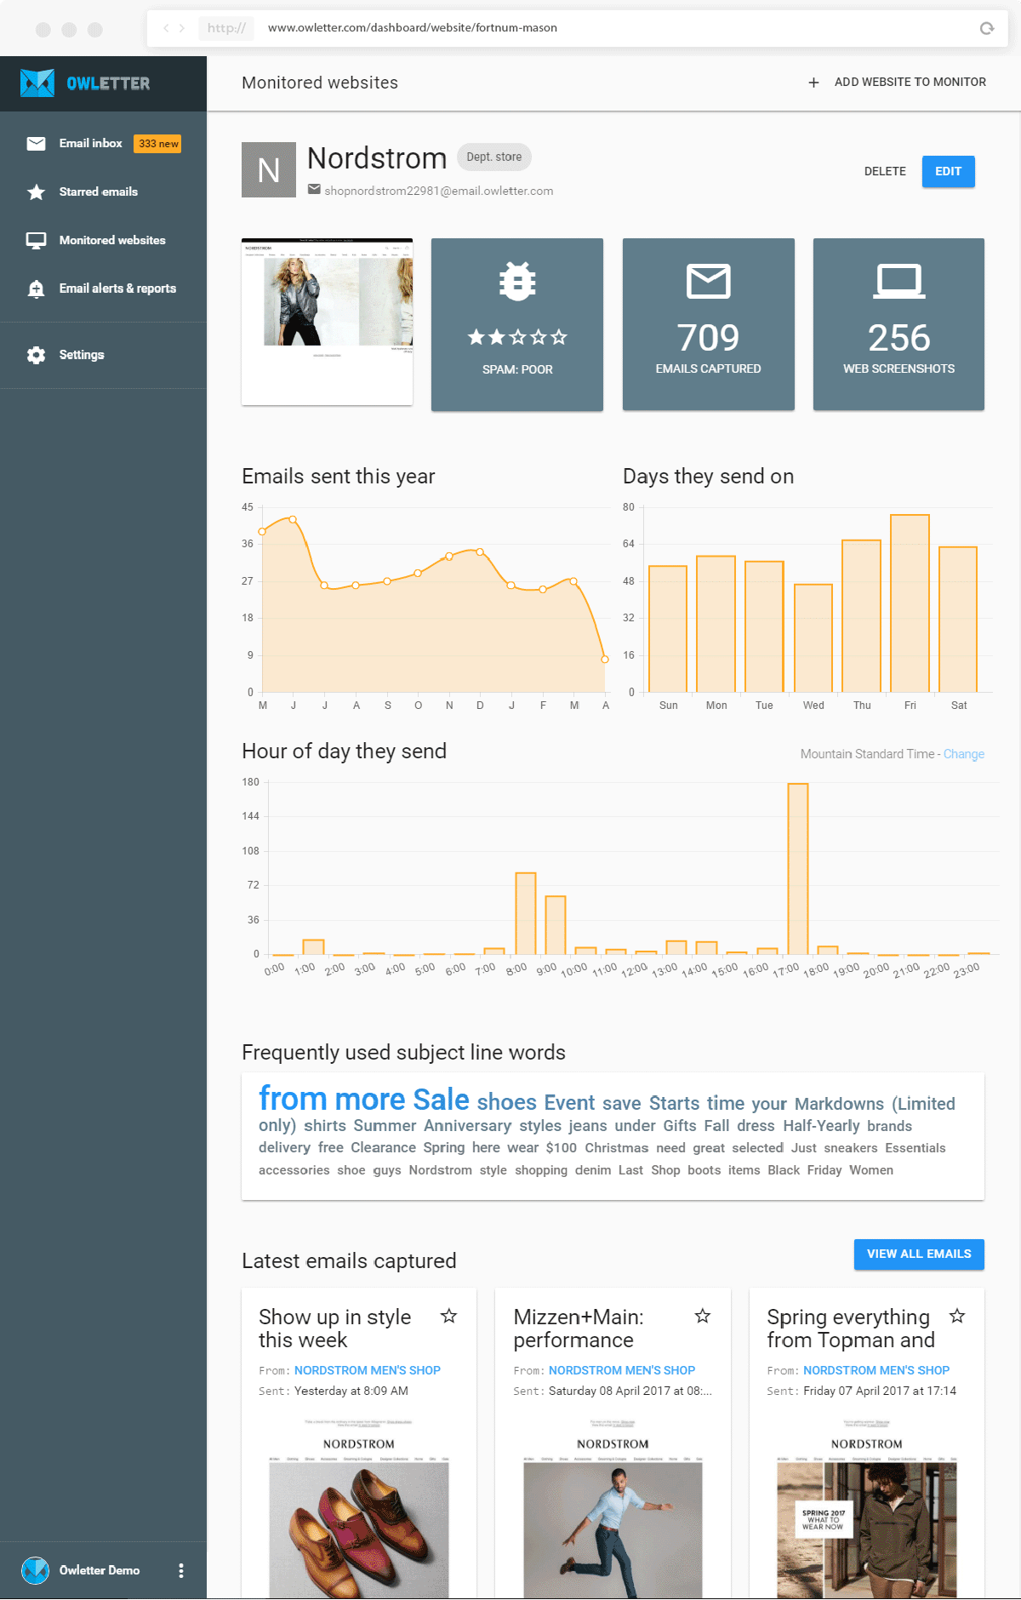Click the 17:00 bar in hourly chart
Screen dimensions: 1021x1600
[x=798, y=869]
